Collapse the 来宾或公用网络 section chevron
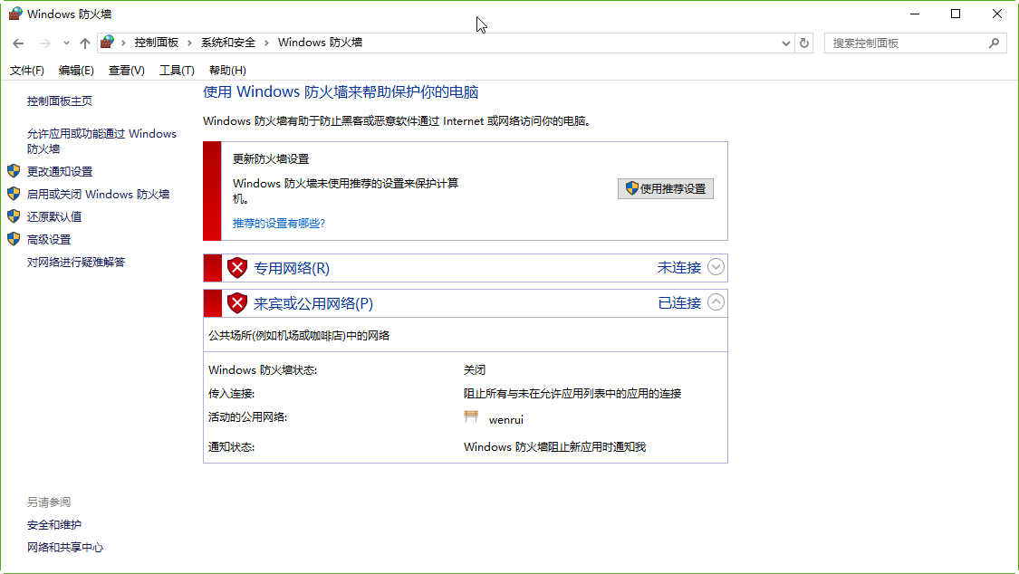 pos(716,301)
